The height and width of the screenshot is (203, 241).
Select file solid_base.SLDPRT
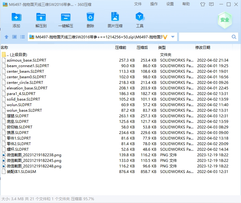23,99
